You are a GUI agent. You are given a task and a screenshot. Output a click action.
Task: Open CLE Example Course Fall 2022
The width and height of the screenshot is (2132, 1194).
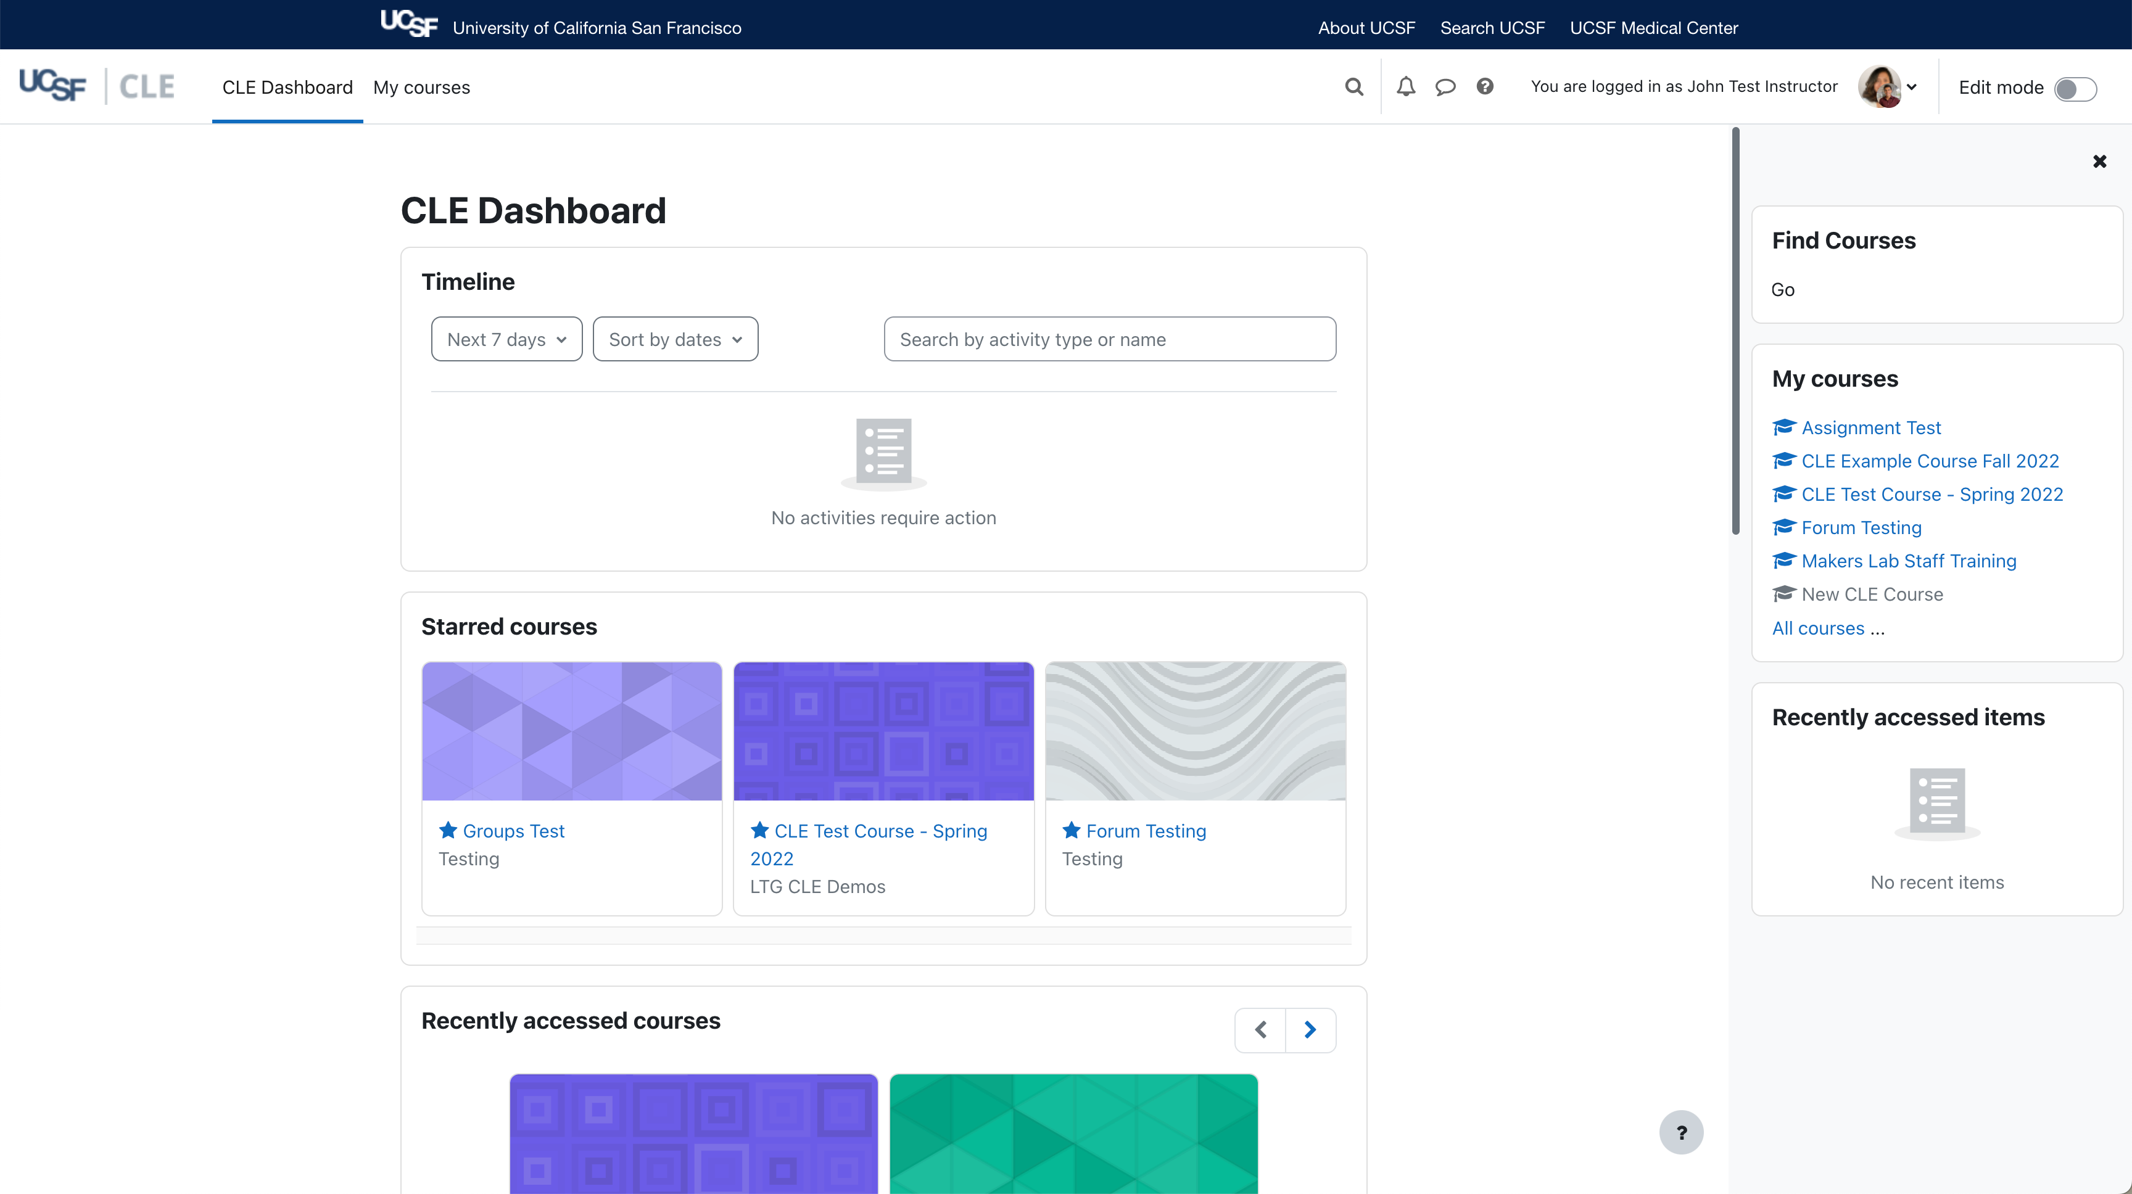tap(1930, 461)
